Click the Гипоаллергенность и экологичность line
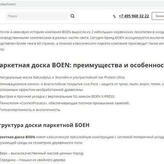The width and height of the screenshot is (164, 164). pyautogui.click(x=31, y=110)
